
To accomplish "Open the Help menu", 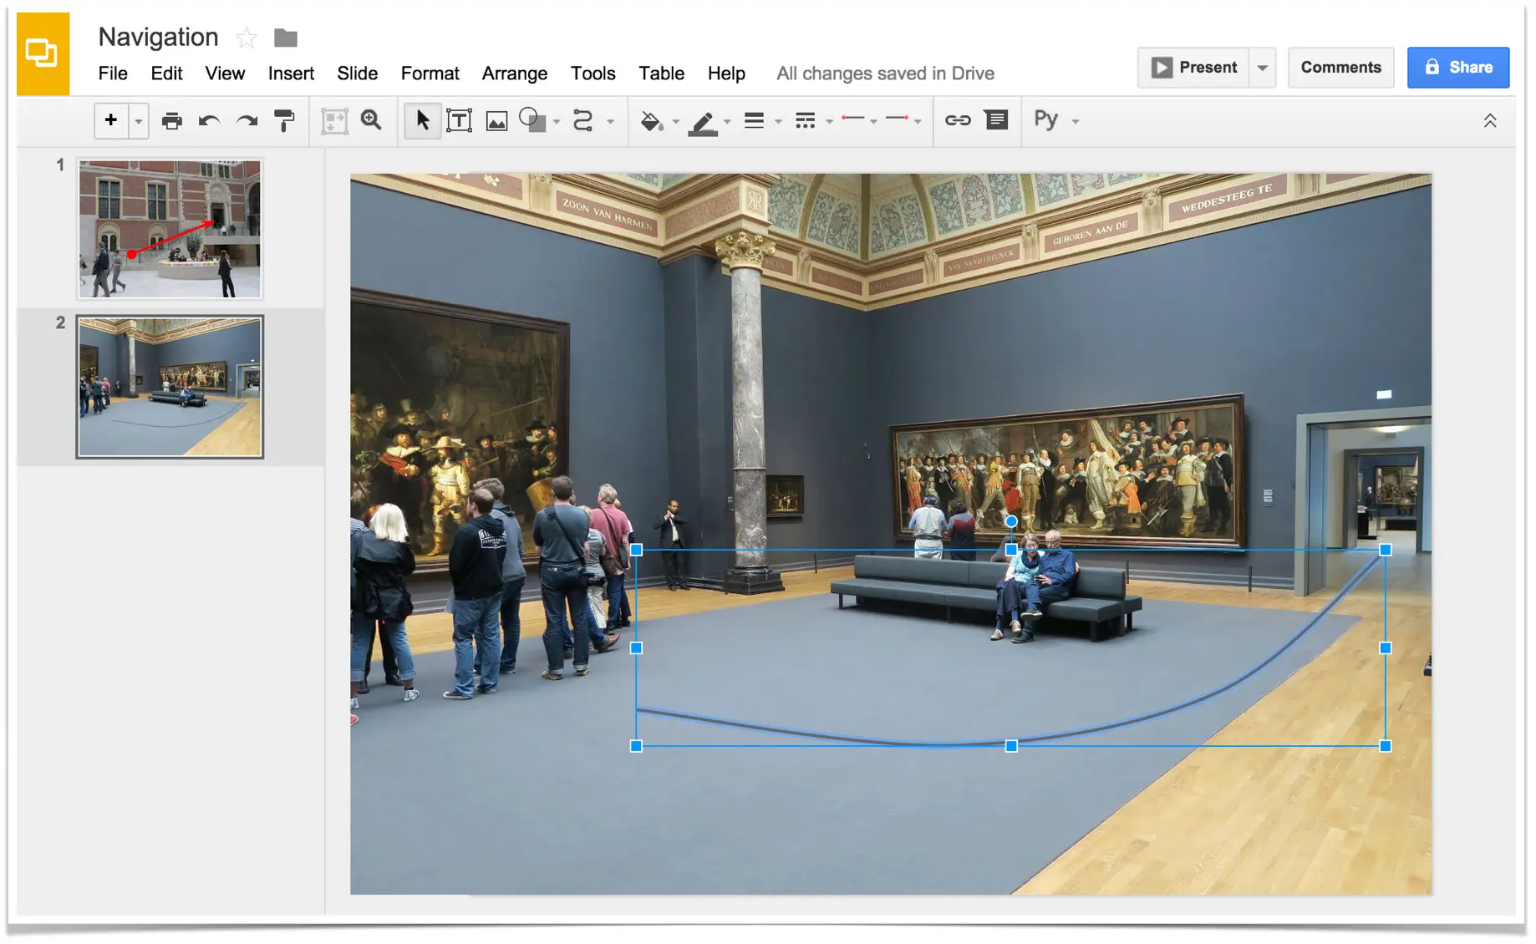I will [726, 74].
